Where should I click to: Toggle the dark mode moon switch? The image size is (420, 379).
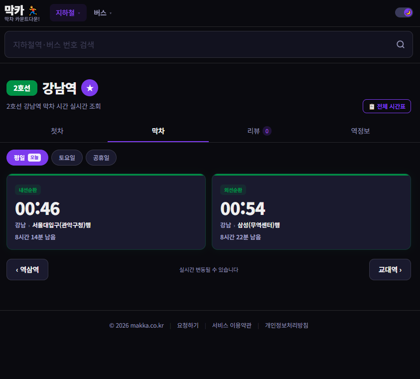pos(404,12)
